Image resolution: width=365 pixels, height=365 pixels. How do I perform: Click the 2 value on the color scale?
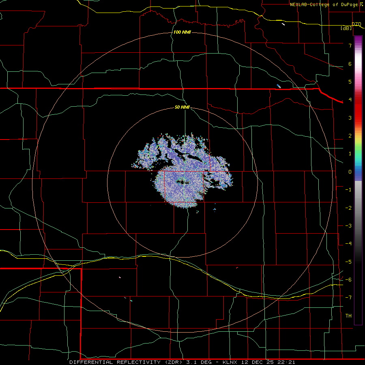350,136
